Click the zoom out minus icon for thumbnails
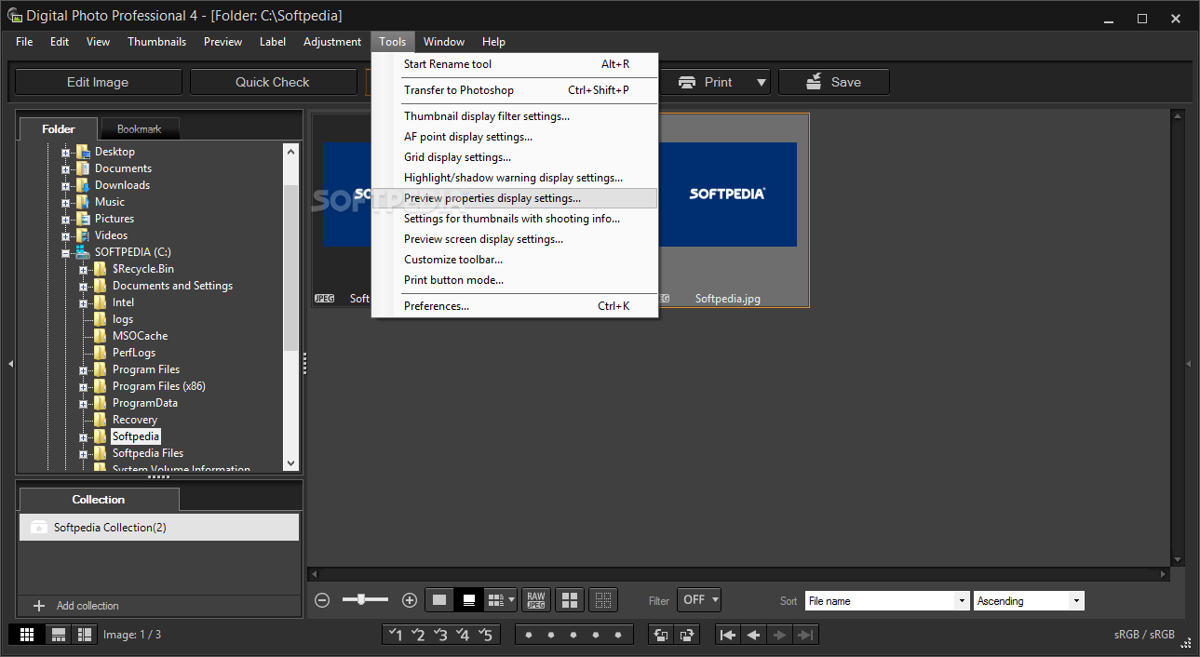This screenshot has height=657, width=1200. [322, 600]
